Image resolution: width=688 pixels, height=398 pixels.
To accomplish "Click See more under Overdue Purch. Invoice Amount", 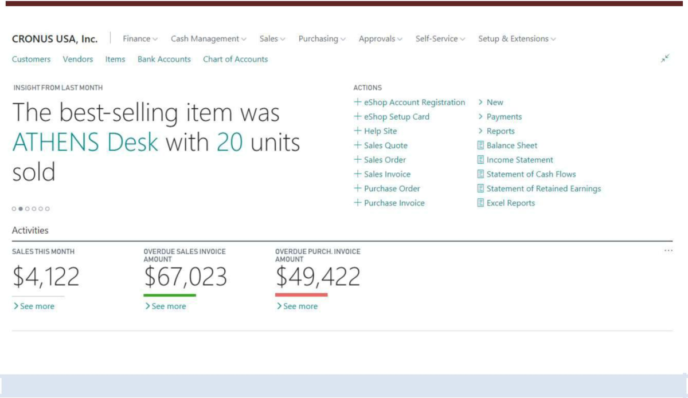I will pos(297,306).
